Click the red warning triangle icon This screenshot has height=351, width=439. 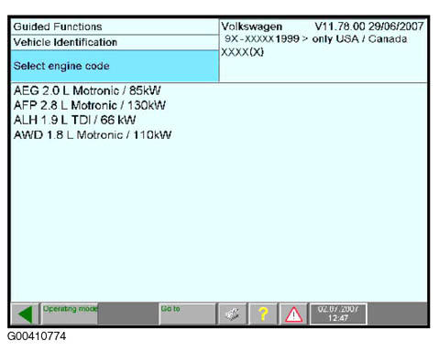[293, 314]
